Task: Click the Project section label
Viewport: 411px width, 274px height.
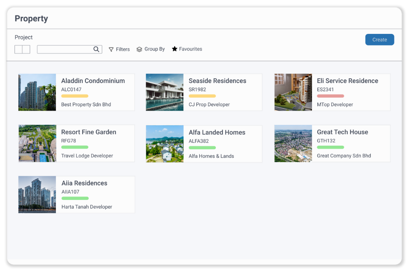Action: [x=24, y=37]
